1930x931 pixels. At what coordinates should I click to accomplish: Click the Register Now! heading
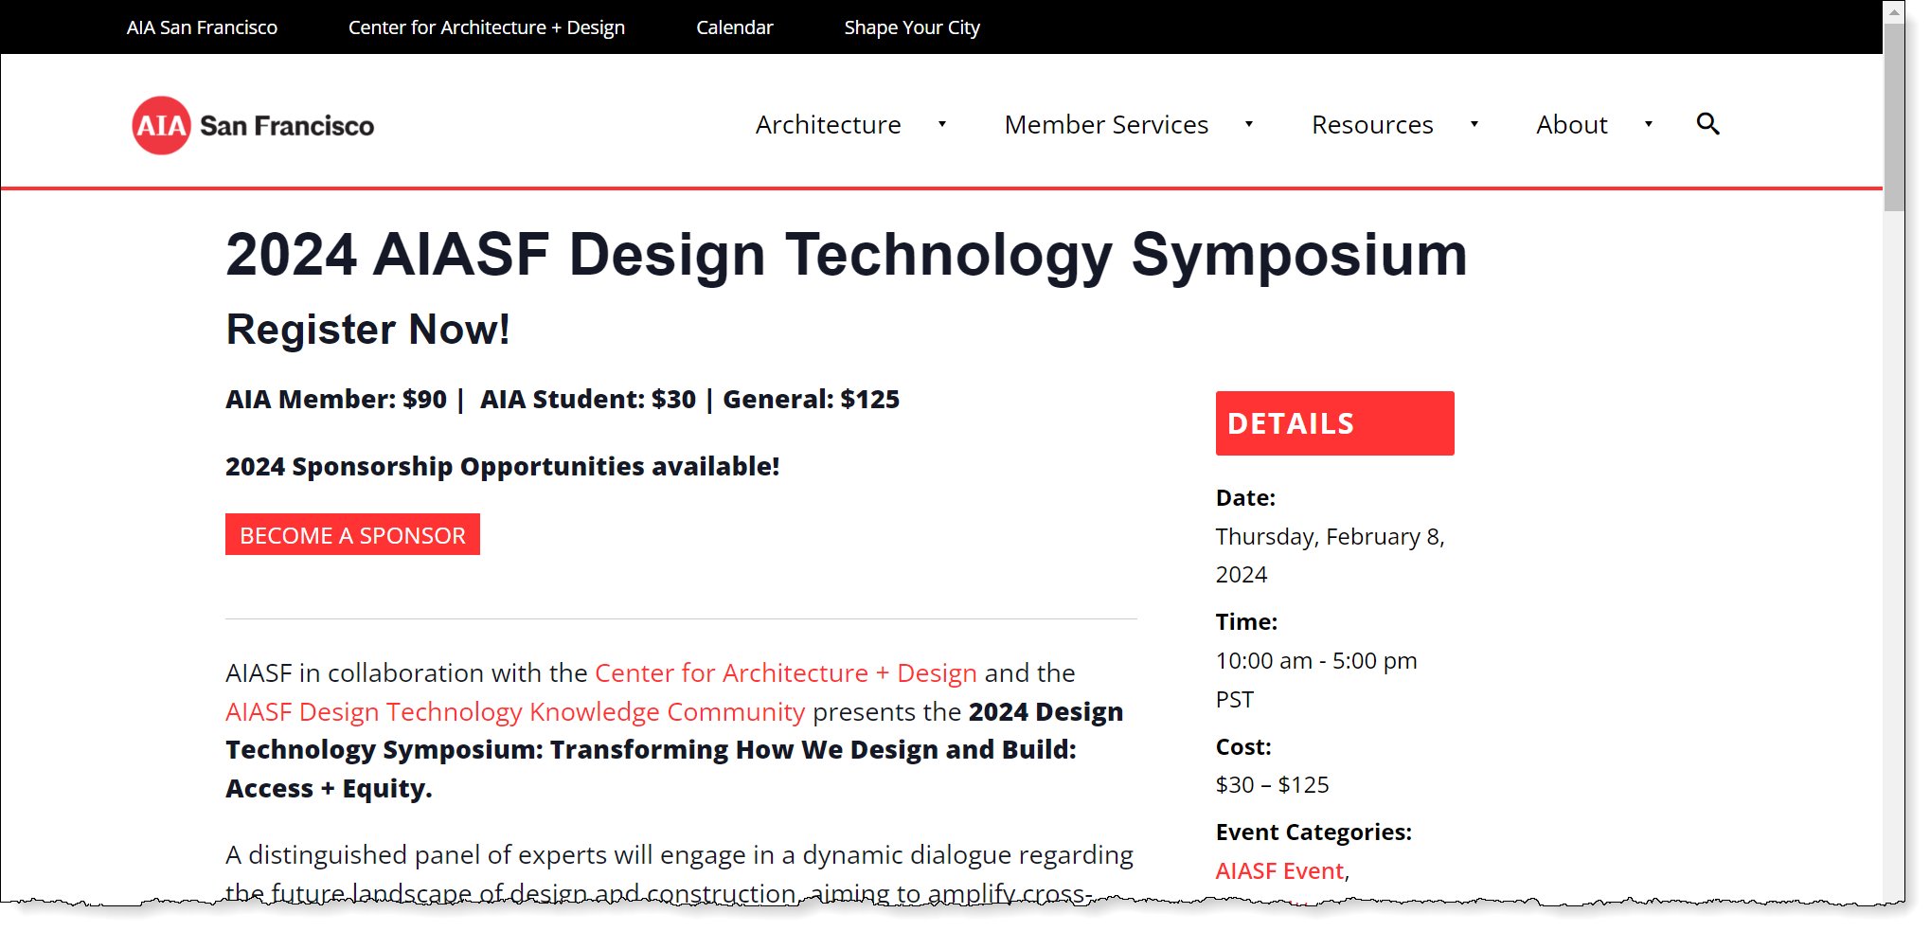(367, 330)
